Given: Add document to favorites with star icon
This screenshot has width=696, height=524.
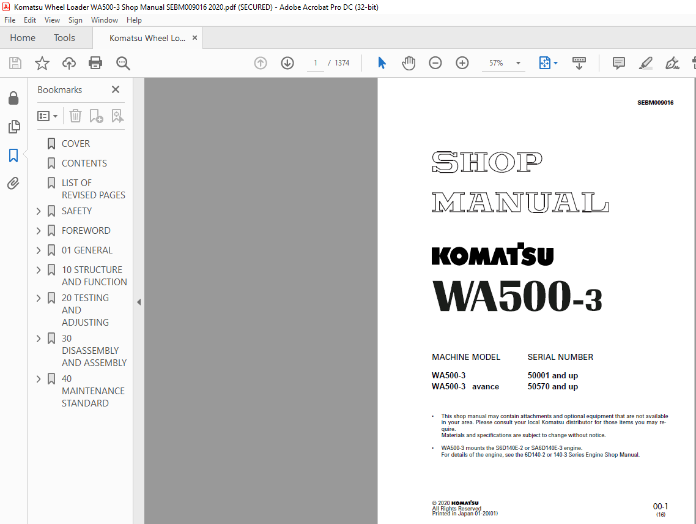Looking at the screenshot, I should click(x=42, y=63).
